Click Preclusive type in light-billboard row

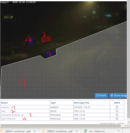tap(55, 119)
